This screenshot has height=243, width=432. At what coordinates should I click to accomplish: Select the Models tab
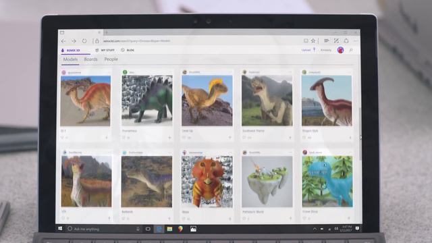tap(70, 59)
